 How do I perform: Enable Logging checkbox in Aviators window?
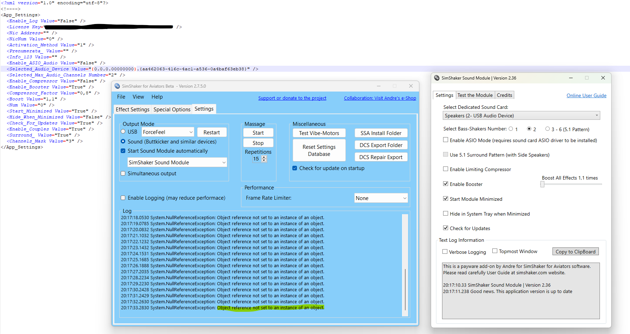123,198
